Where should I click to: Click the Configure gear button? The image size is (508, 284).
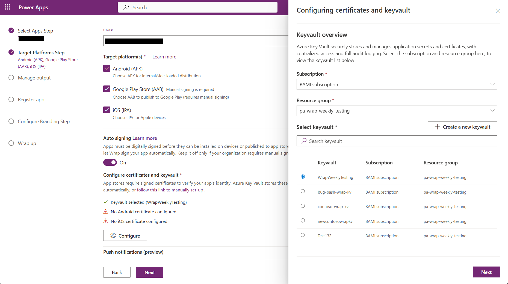pyautogui.click(x=125, y=236)
